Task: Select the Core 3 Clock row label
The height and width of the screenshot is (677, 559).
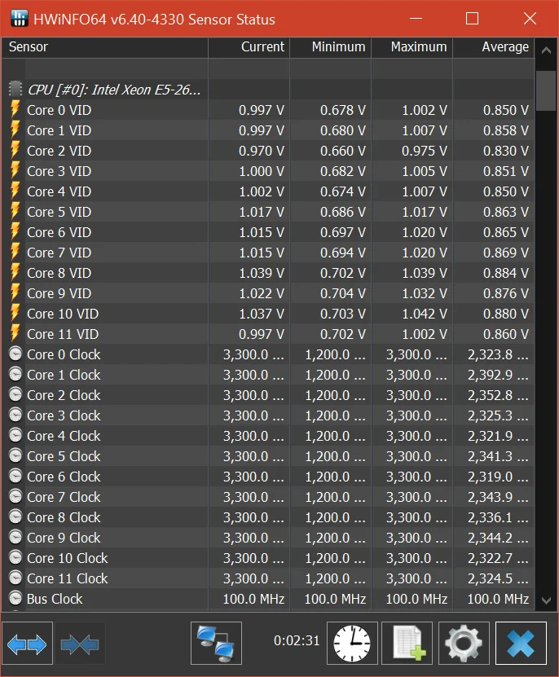Action: tap(64, 415)
